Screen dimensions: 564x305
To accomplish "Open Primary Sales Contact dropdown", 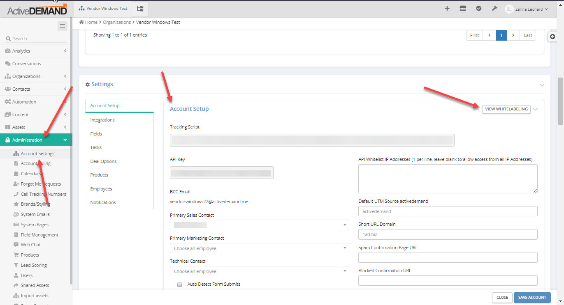I will (259, 225).
